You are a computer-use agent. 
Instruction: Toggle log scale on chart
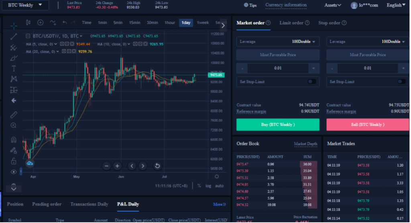pos(208,186)
